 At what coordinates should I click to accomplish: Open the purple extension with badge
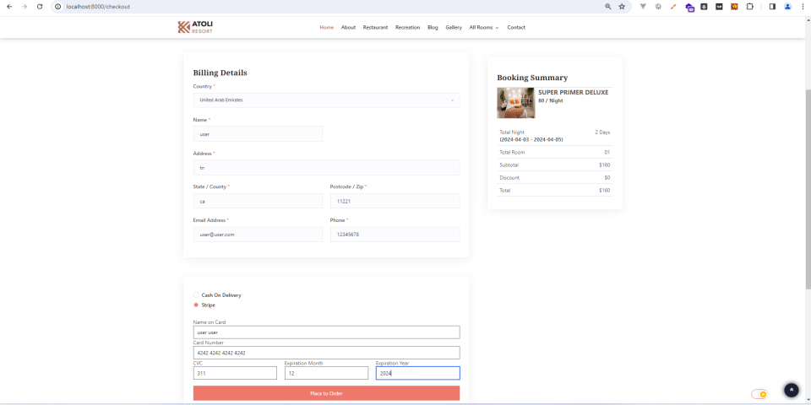click(689, 8)
